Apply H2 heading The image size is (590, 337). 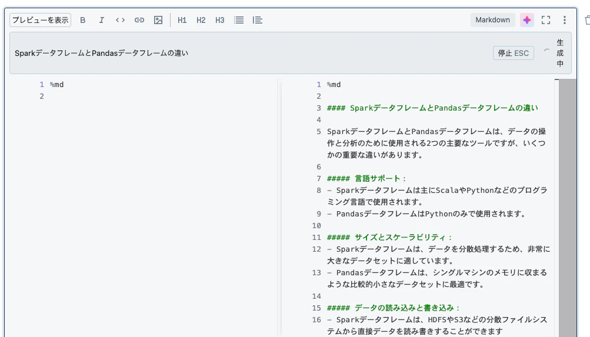201,21
